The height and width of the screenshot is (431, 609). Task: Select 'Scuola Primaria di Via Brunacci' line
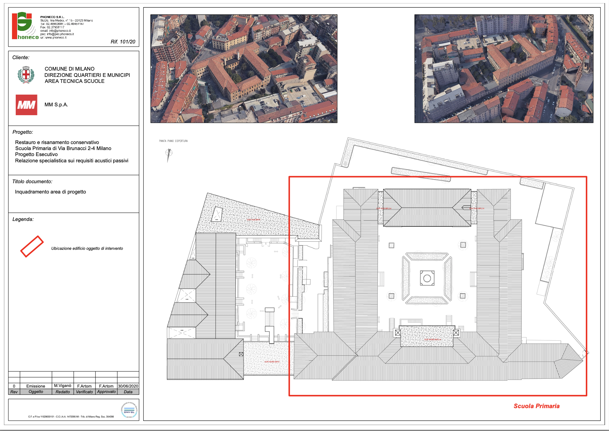tap(63, 148)
